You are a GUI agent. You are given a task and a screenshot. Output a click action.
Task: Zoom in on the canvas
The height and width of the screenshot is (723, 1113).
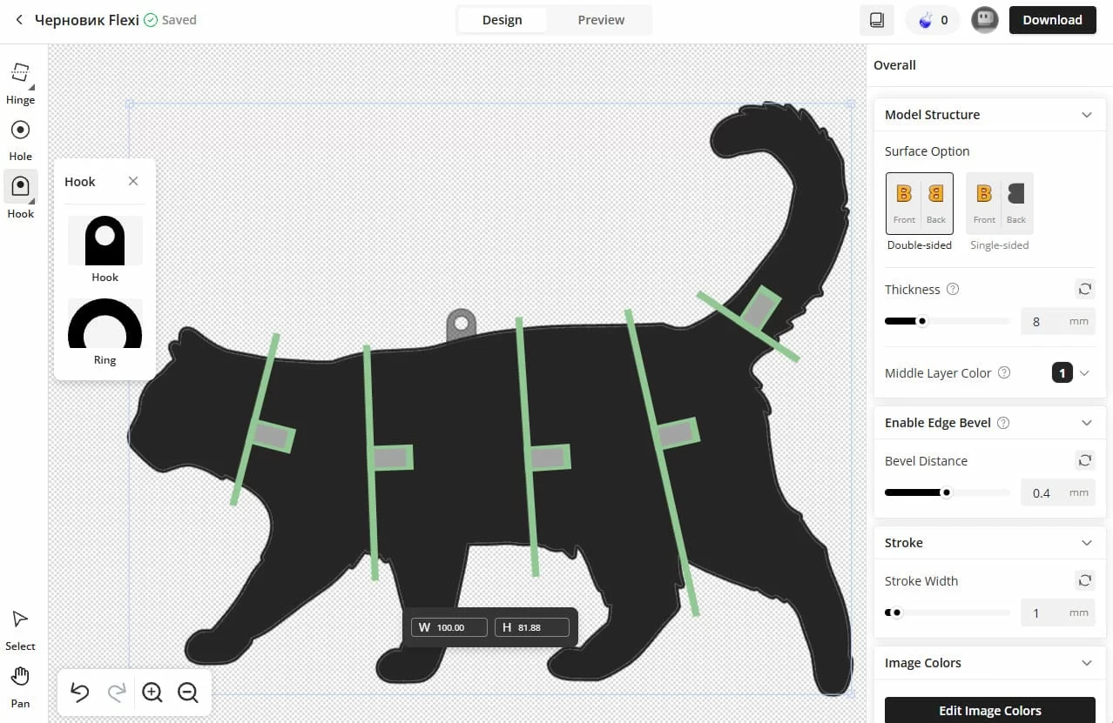click(x=152, y=693)
